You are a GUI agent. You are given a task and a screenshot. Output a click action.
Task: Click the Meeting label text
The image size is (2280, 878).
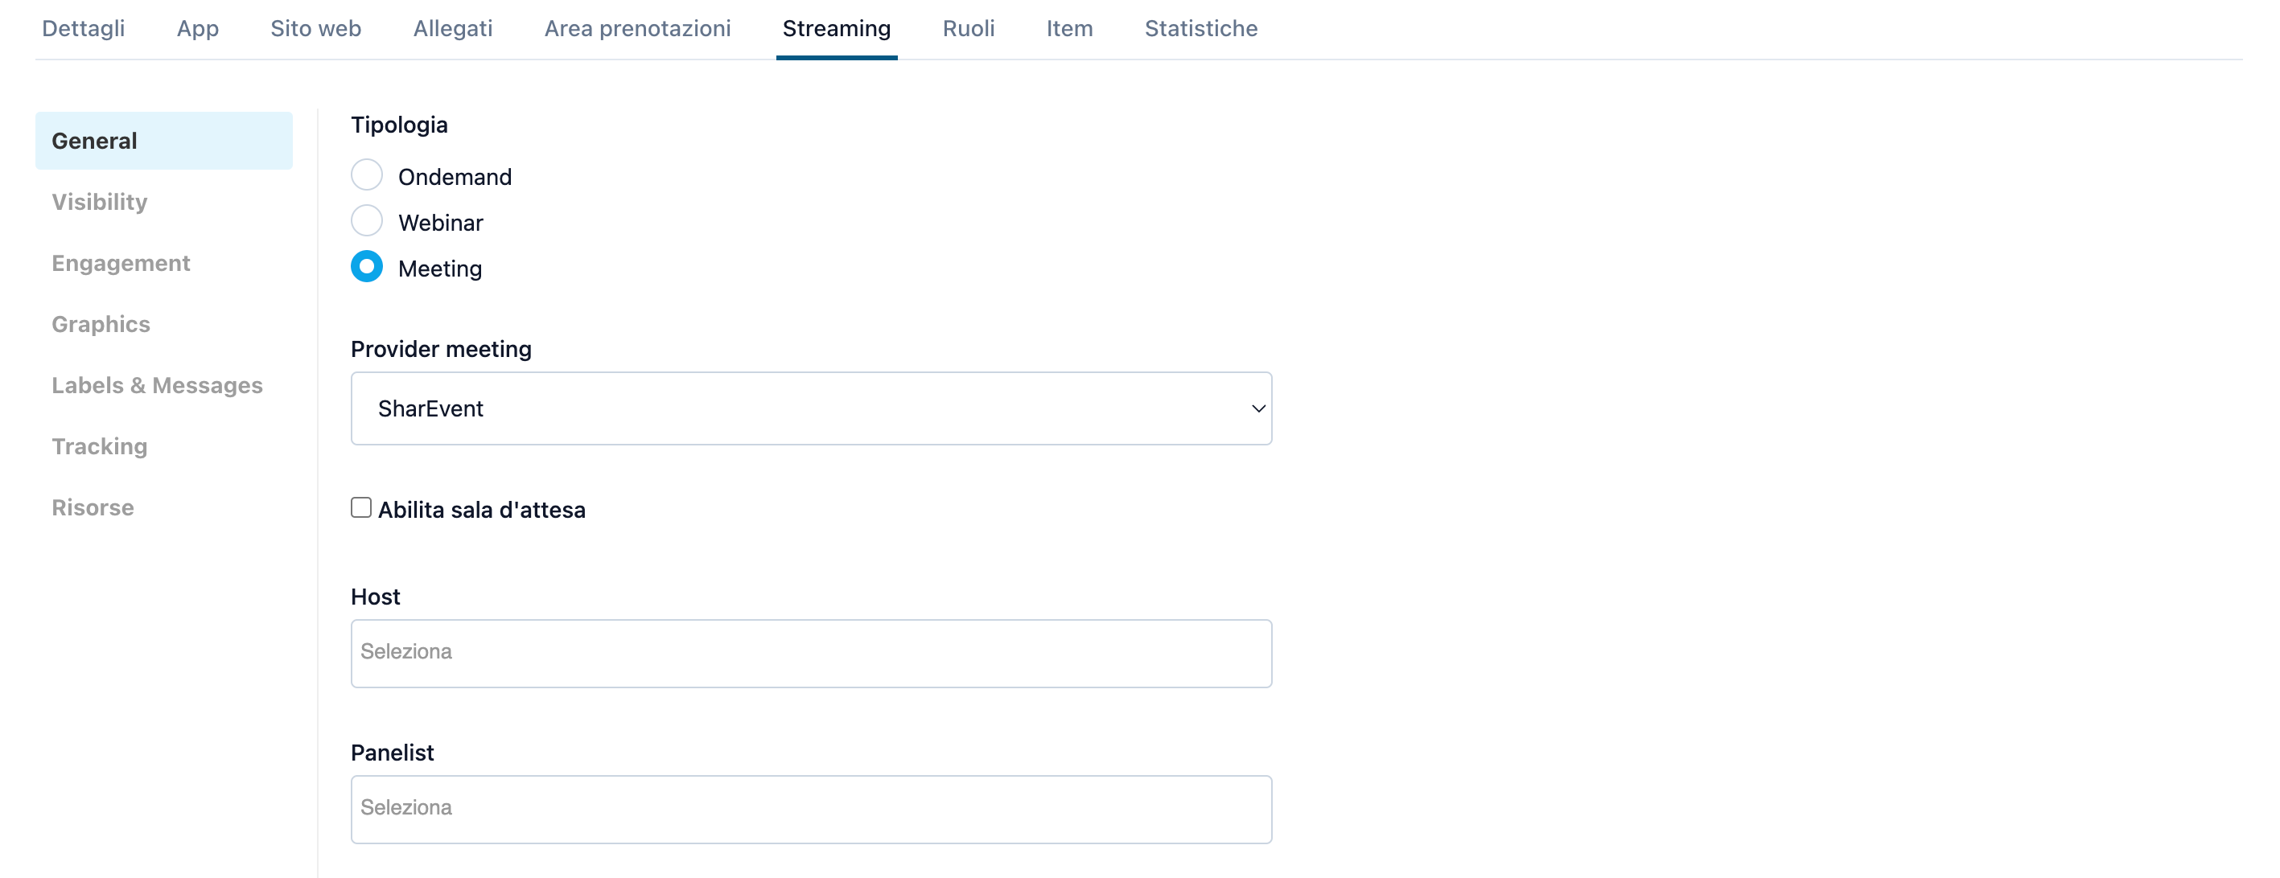pyautogui.click(x=440, y=269)
